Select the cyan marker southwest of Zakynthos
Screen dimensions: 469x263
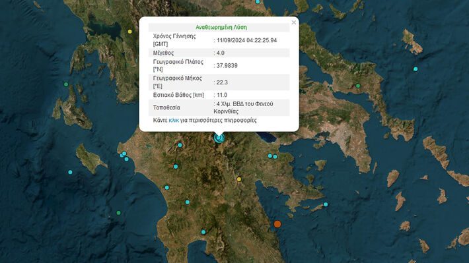coord(70,172)
